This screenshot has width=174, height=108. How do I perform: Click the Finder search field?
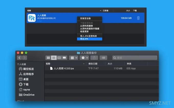pos(135,58)
